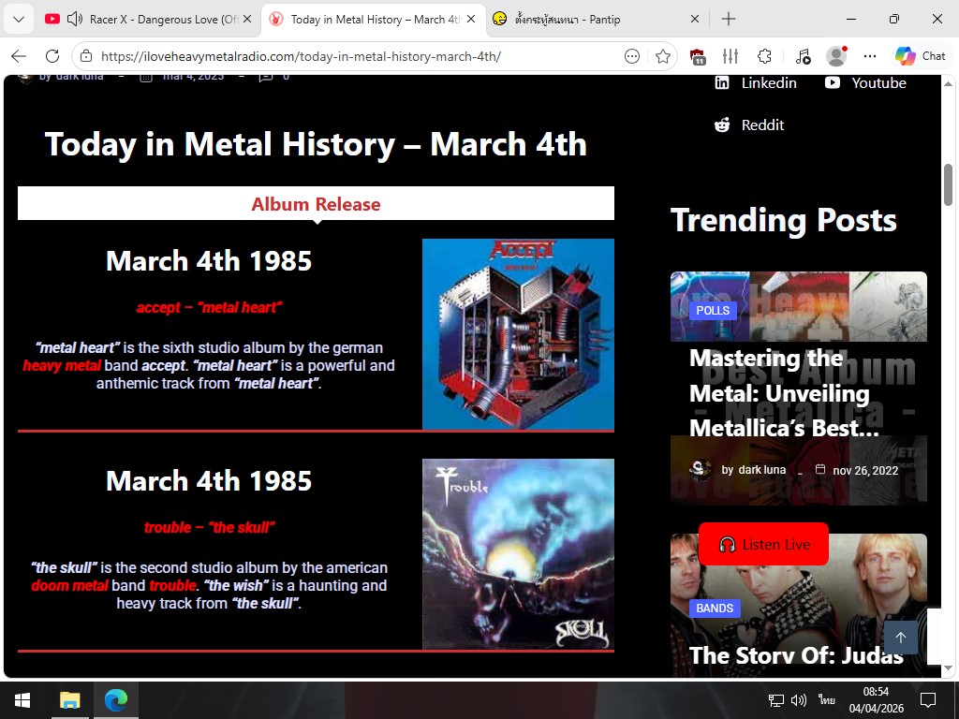The image size is (959, 719).
Task: Open the media control music icon
Action: pos(803,56)
